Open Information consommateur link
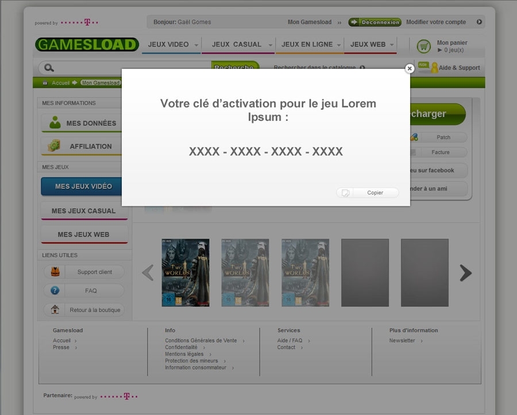517x415 pixels. click(x=195, y=367)
